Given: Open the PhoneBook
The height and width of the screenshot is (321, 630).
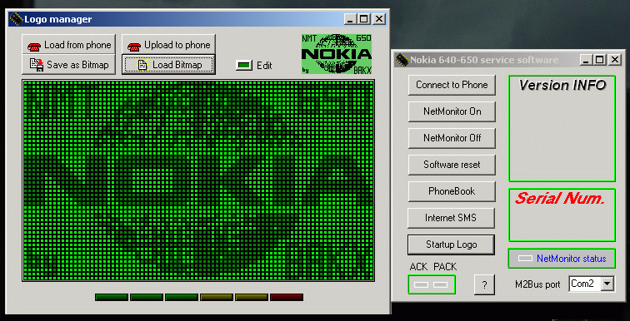Looking at the screenshot, I should pos(452,191).
